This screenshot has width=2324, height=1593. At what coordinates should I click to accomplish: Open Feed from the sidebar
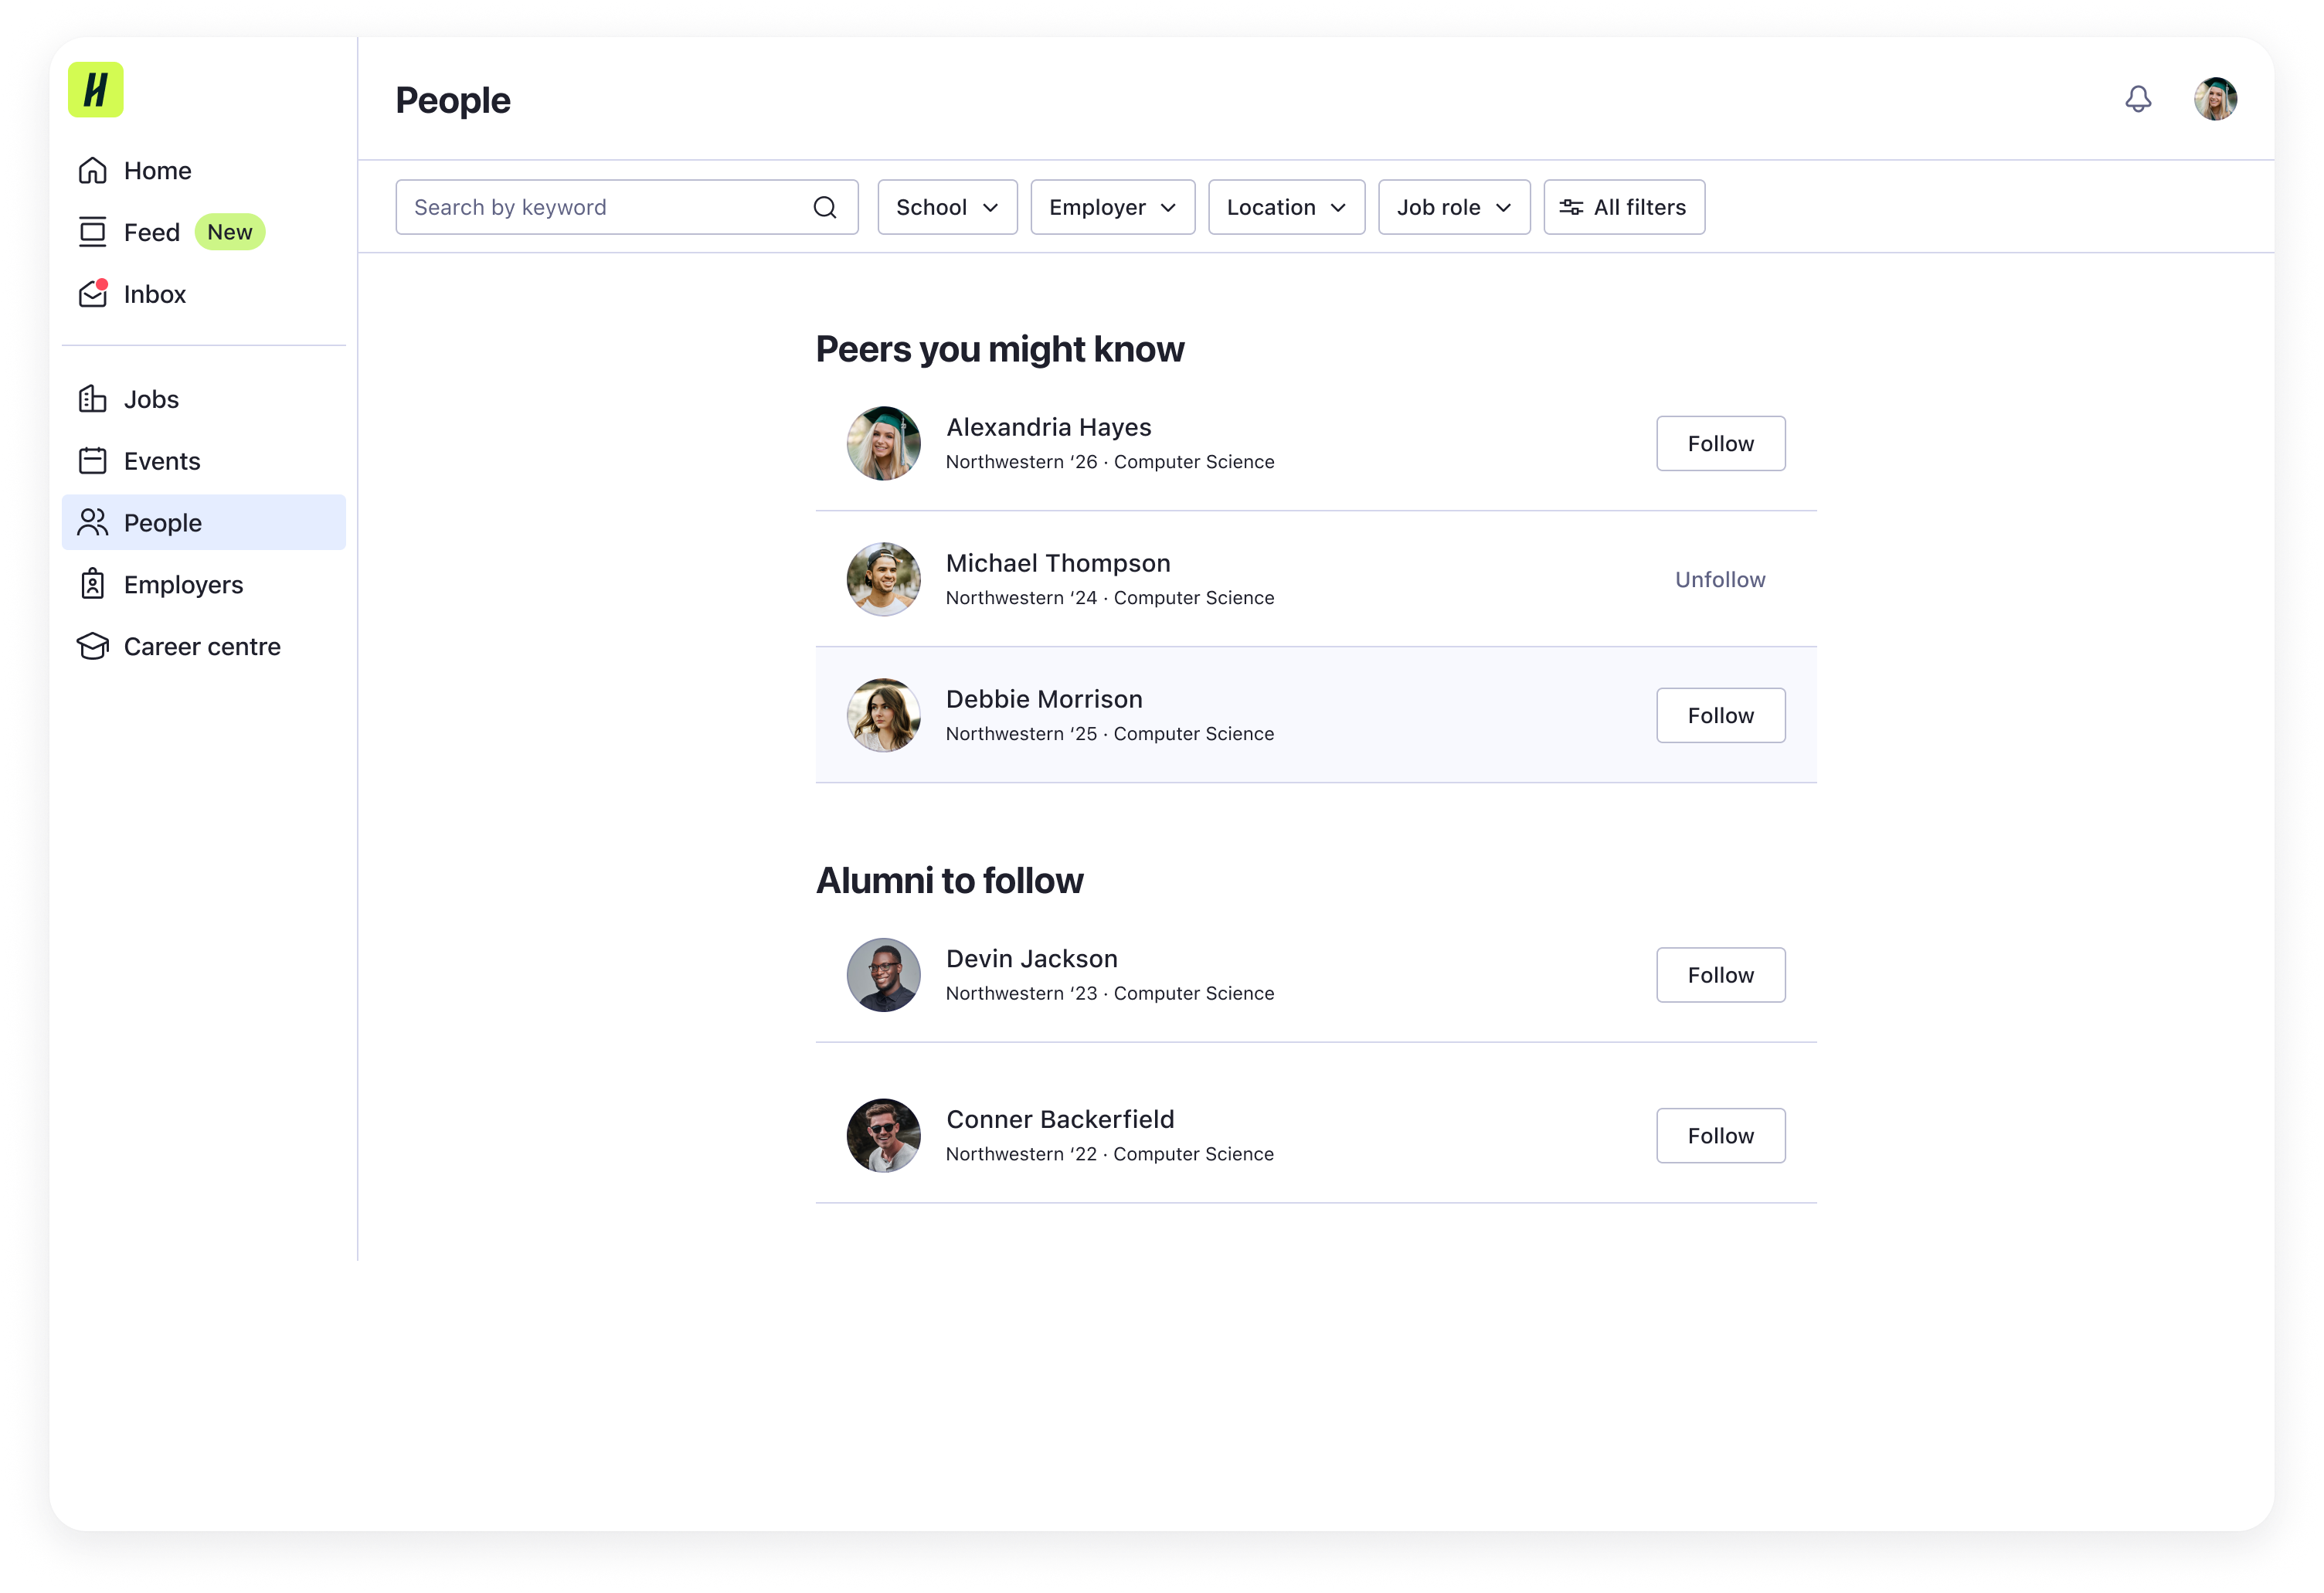coord(204,232)
